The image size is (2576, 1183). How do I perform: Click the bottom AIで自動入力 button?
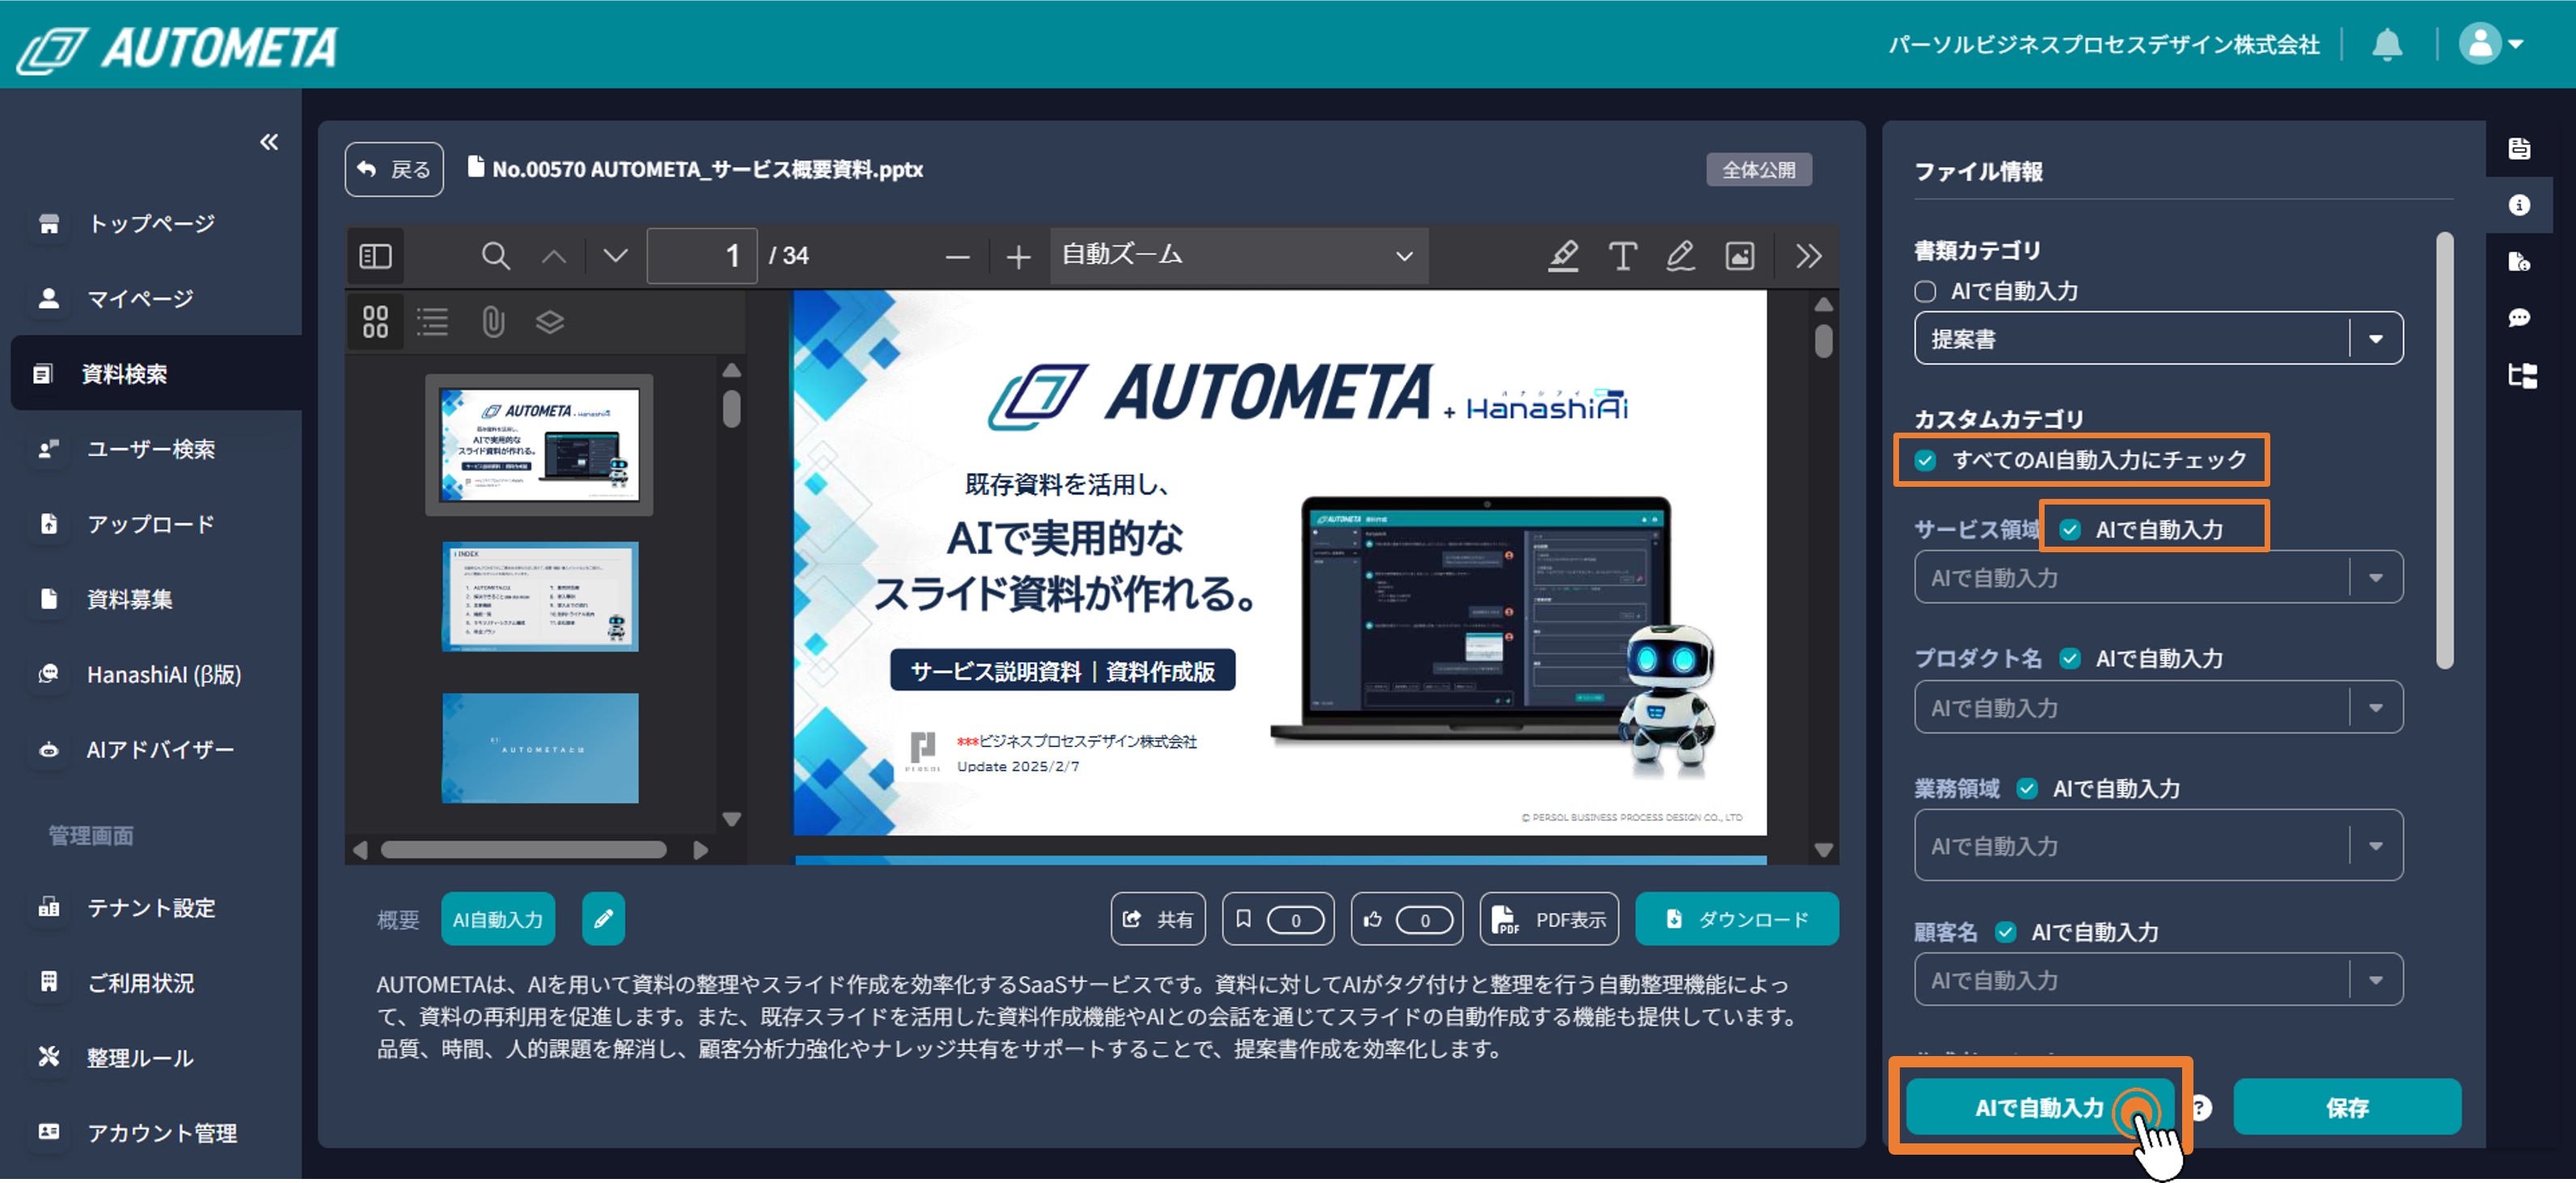[2040, 1108]
